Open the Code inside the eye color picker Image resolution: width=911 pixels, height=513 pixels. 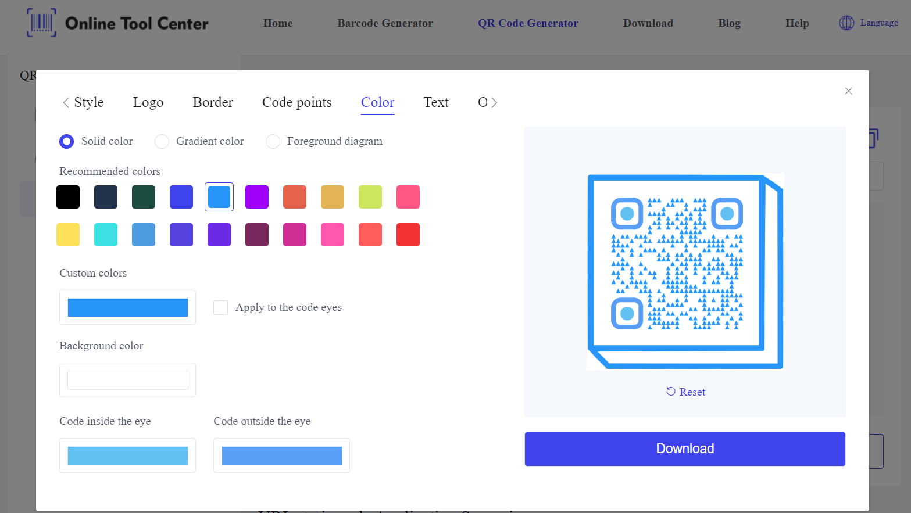pyautogui.click(x=128, y=455)
